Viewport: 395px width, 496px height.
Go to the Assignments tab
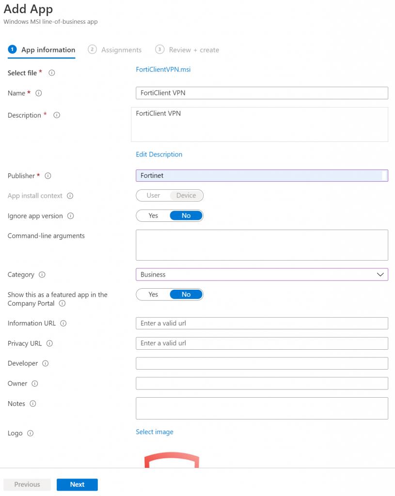pyautogui.click(x=114, y=50)
